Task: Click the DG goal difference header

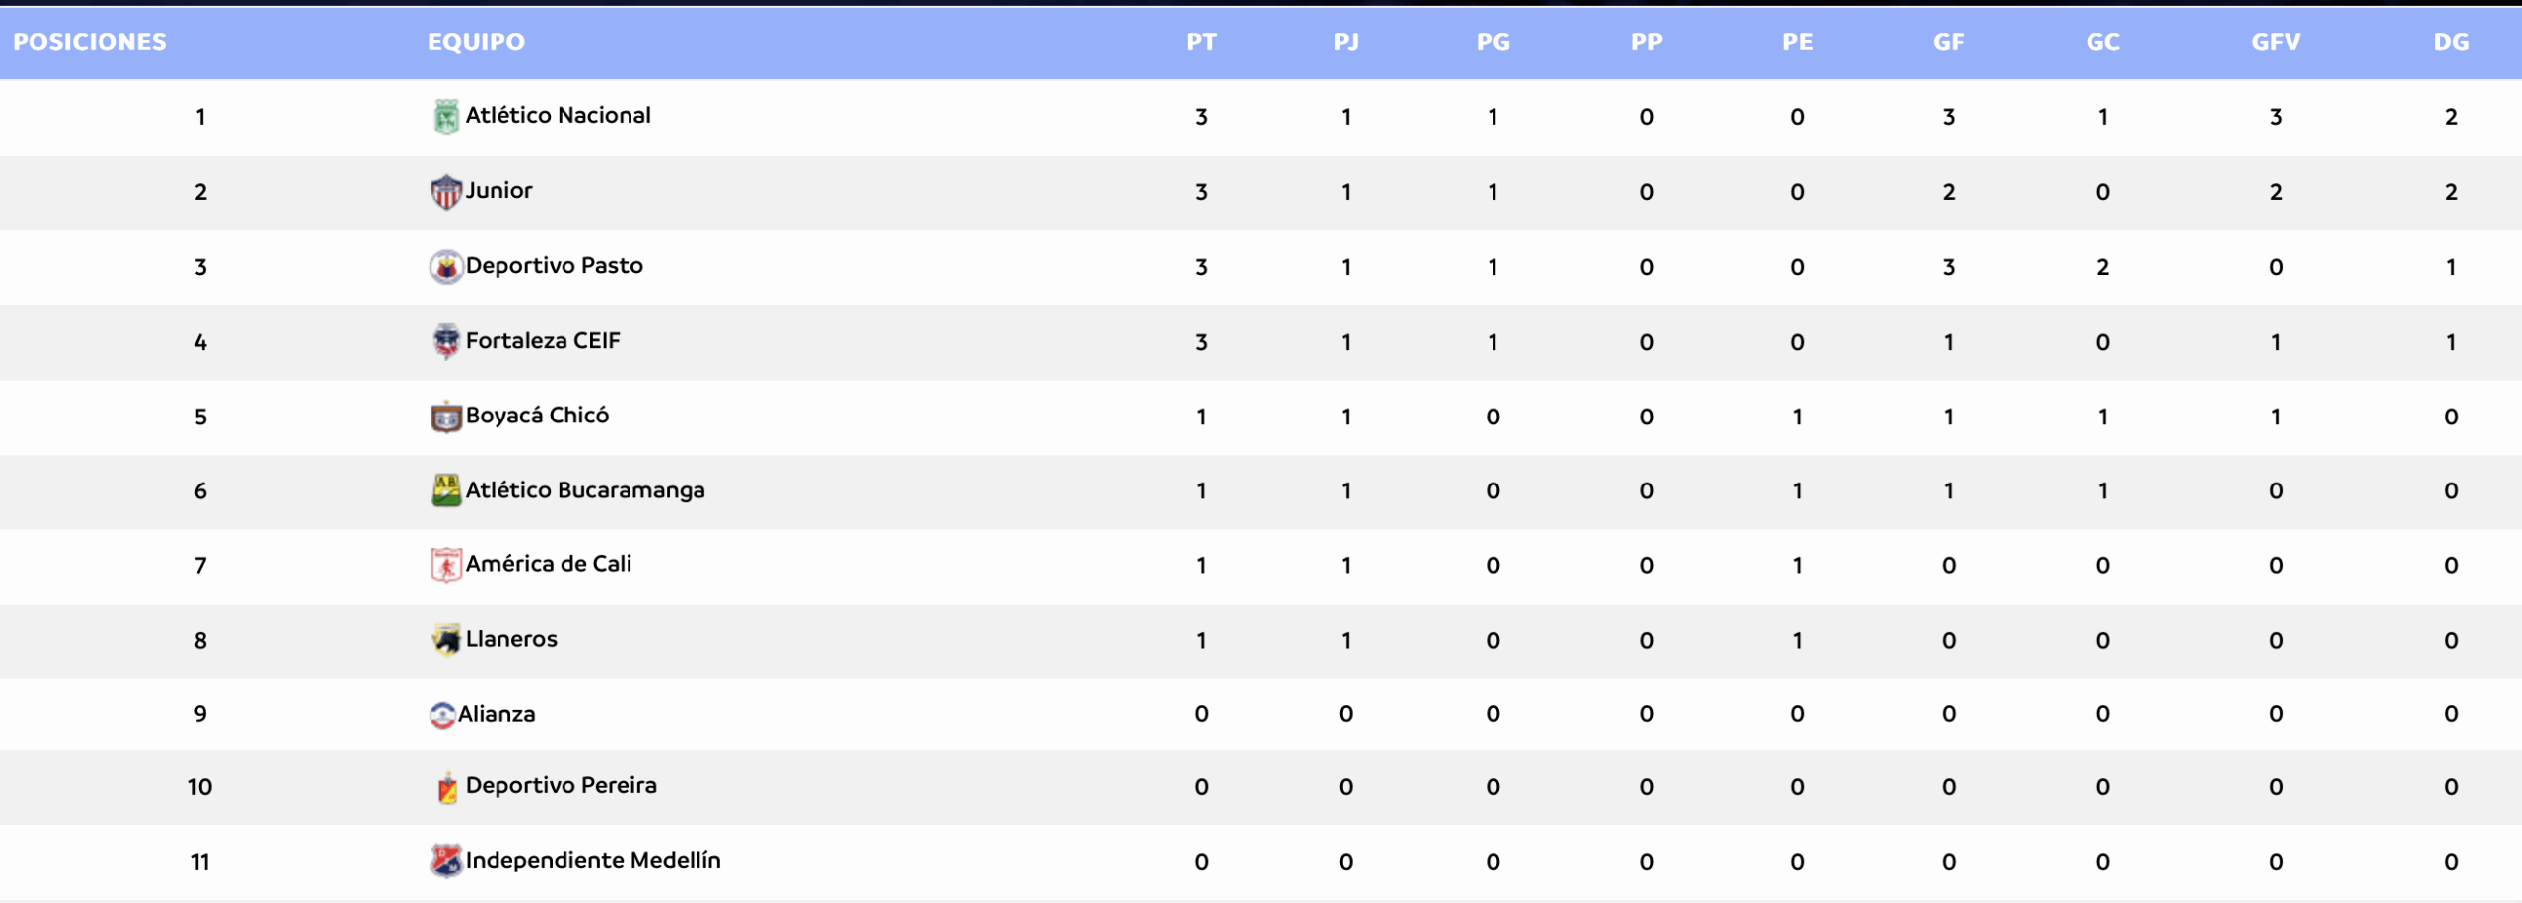Action: (x=2451, y=42)
